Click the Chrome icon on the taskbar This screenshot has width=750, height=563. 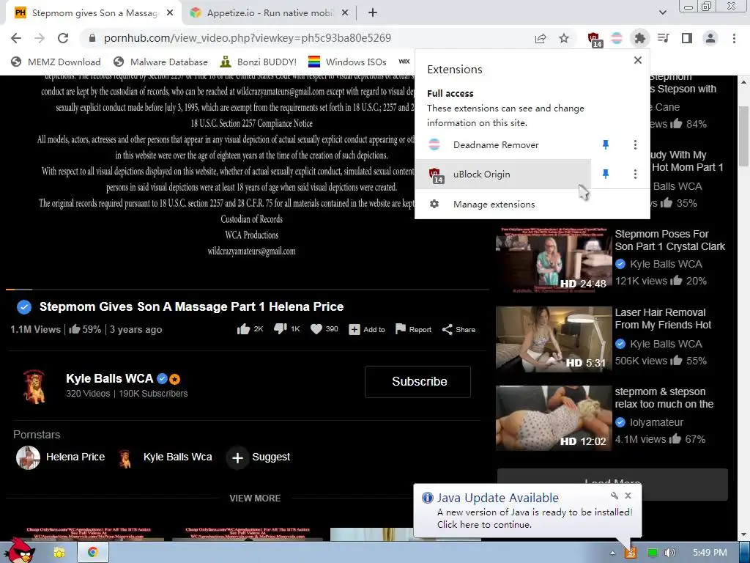[93, 552]
